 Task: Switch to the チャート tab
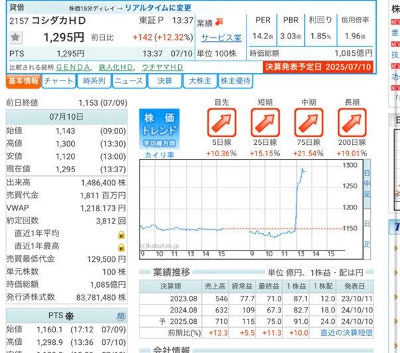point(58,81)
